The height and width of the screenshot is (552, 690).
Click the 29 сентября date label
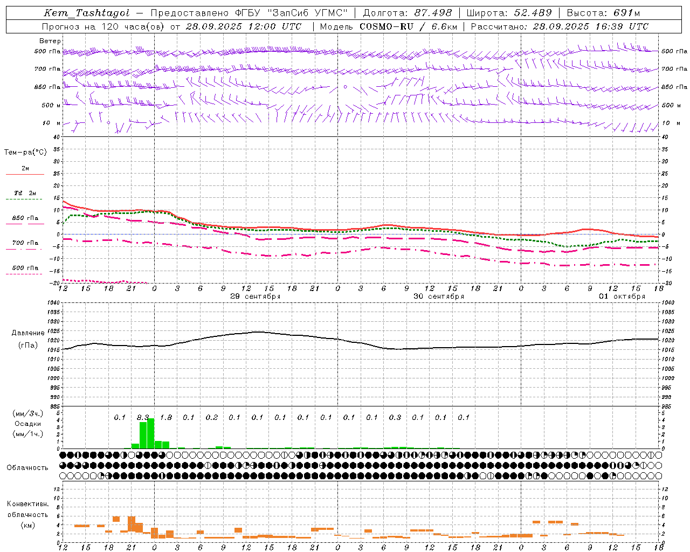[255, 296]
